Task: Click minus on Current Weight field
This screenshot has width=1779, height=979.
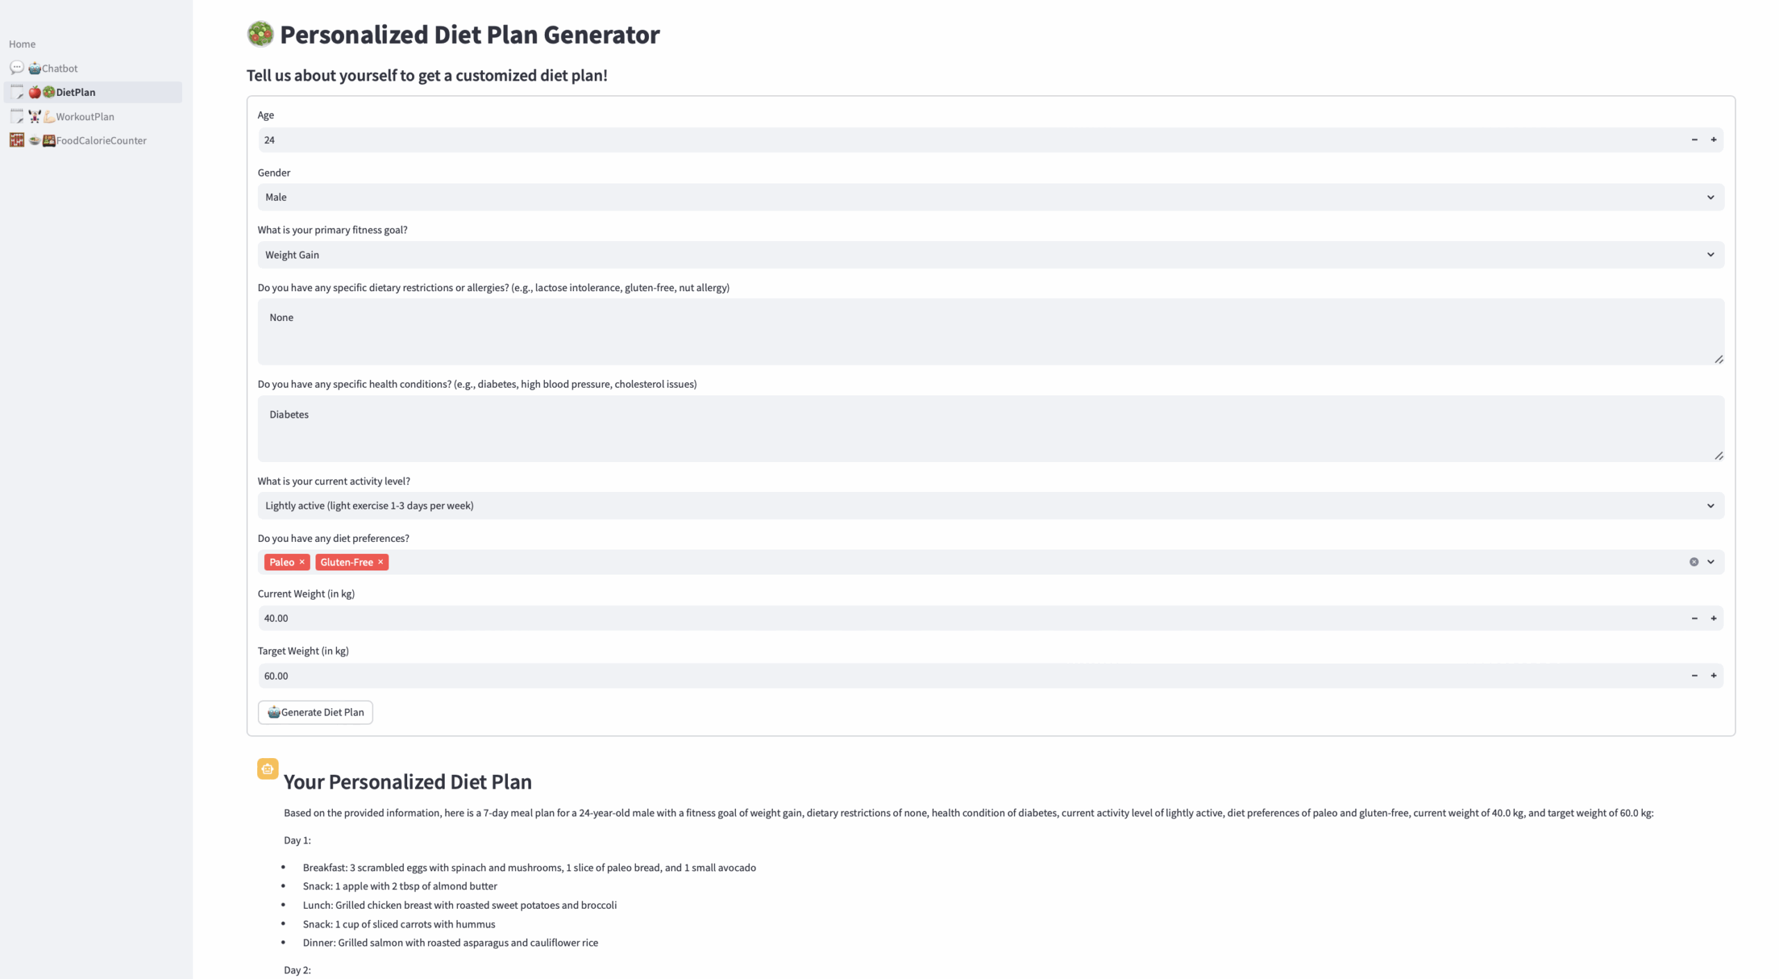Action: pos(1694,618)
